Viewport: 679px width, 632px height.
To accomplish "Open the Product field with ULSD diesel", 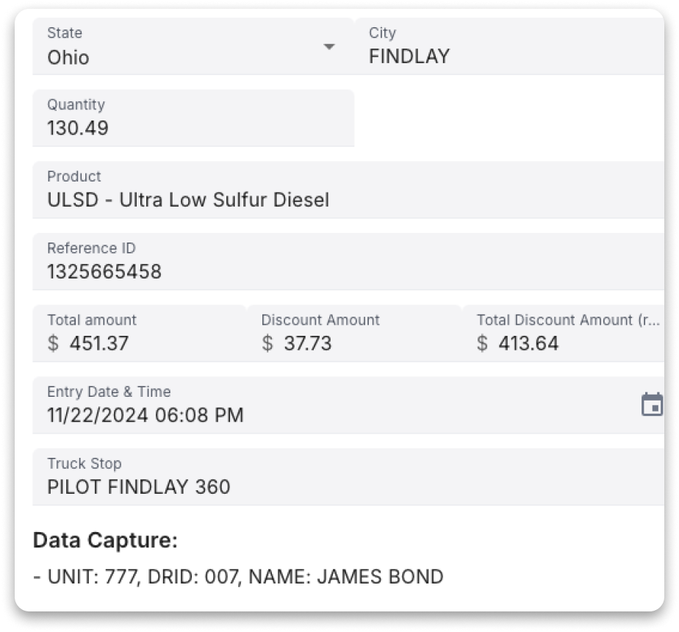I will point(188,200).
